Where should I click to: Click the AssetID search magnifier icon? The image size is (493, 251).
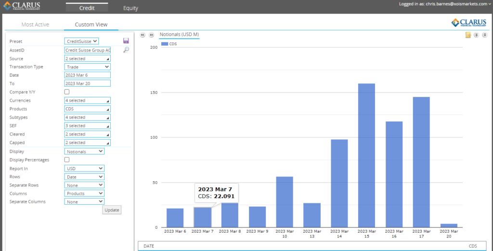(126, 50)
